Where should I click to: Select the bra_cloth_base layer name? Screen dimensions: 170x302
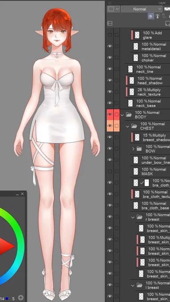pos(155,208)
